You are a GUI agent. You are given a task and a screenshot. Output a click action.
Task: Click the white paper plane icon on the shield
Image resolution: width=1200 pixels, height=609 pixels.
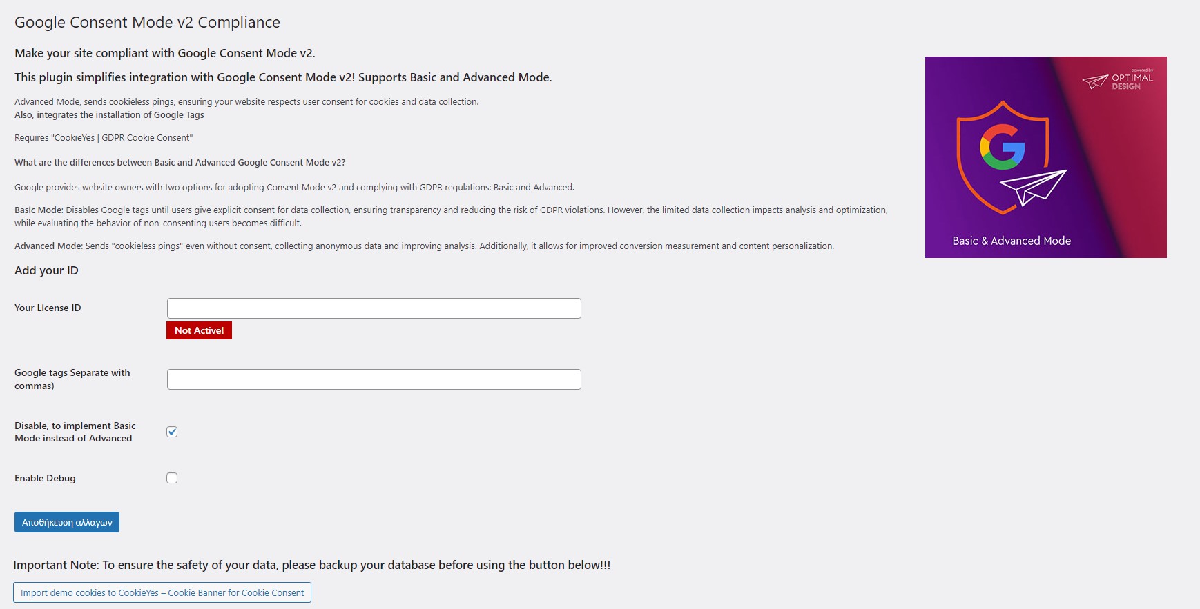tap(1034, 188)
